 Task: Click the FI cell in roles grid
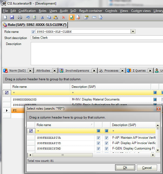(18, 110)
